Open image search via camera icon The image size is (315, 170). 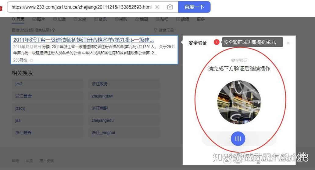[x=170, y=7]
